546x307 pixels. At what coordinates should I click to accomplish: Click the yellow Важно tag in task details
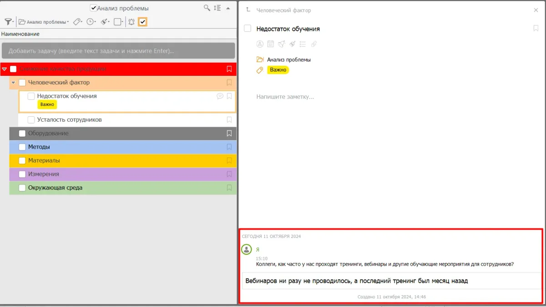pos(278,70)
